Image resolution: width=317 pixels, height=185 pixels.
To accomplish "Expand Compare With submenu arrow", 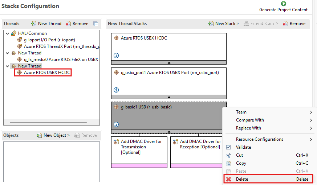I will click(x=311, y=120).
